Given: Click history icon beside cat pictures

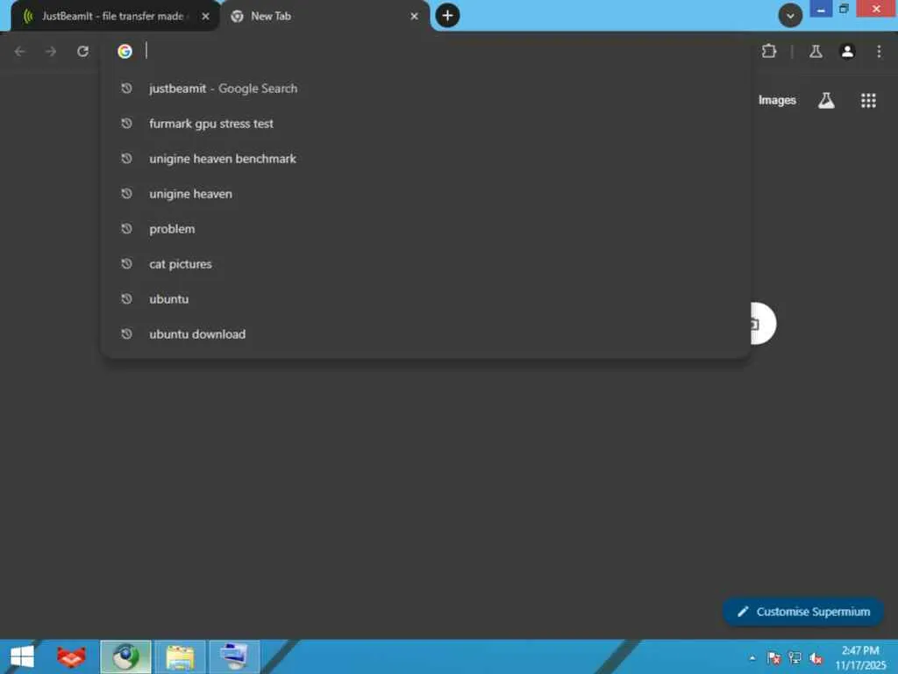Looking at the screenshot, I should click(x=126, y=263).
